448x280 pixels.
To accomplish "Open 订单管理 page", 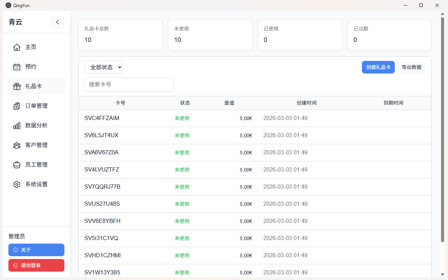I will [x=36, y=106].
